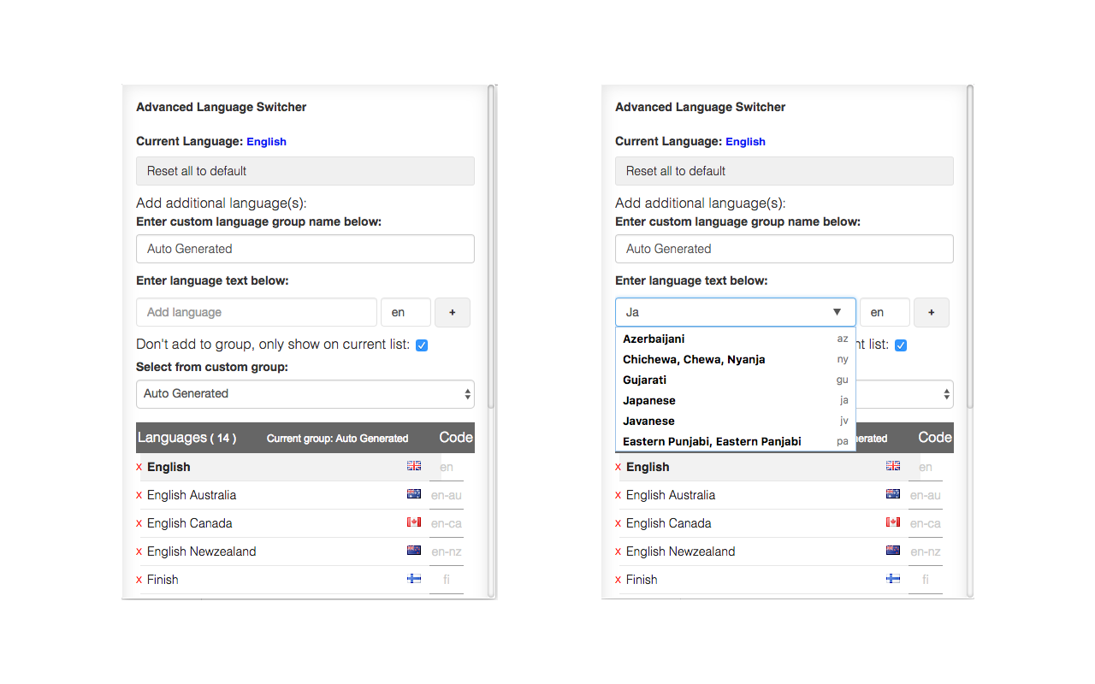
Task: Remove English using its red x icon
Action: point(139,467)
